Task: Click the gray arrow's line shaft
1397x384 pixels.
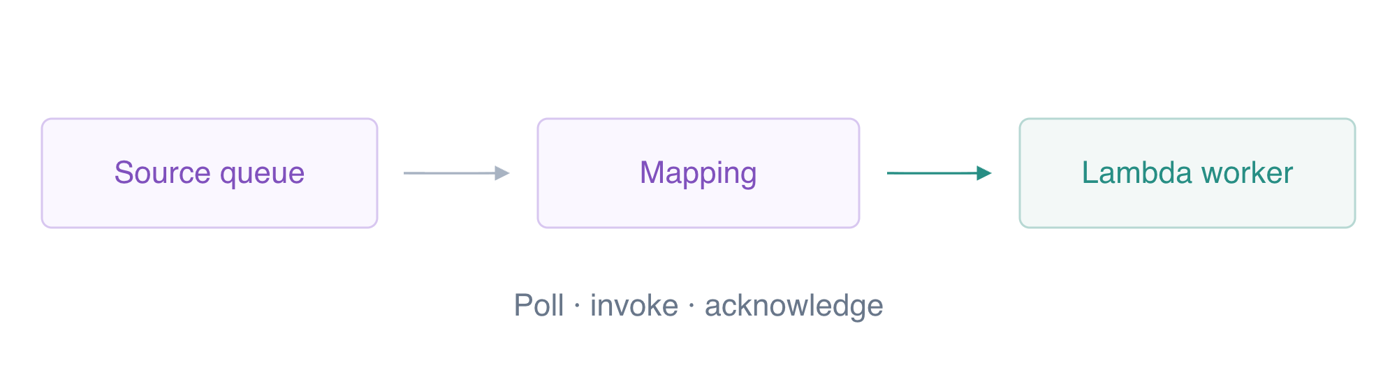Action: point(449,173)
